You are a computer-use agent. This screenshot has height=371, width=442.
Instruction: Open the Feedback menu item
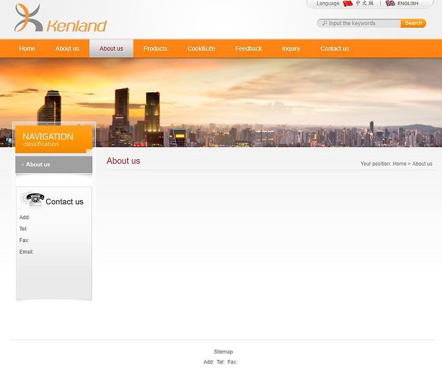coord(249,49)
